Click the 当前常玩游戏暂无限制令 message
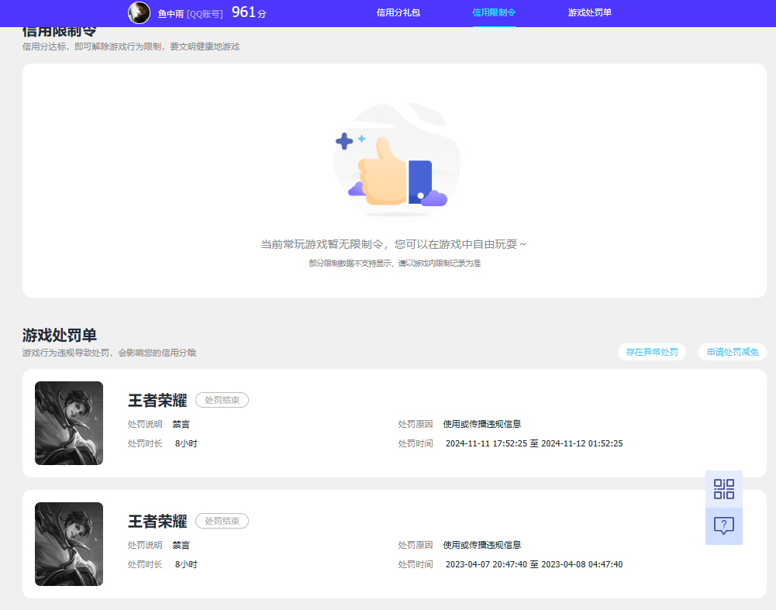 (x=394, y=244)
